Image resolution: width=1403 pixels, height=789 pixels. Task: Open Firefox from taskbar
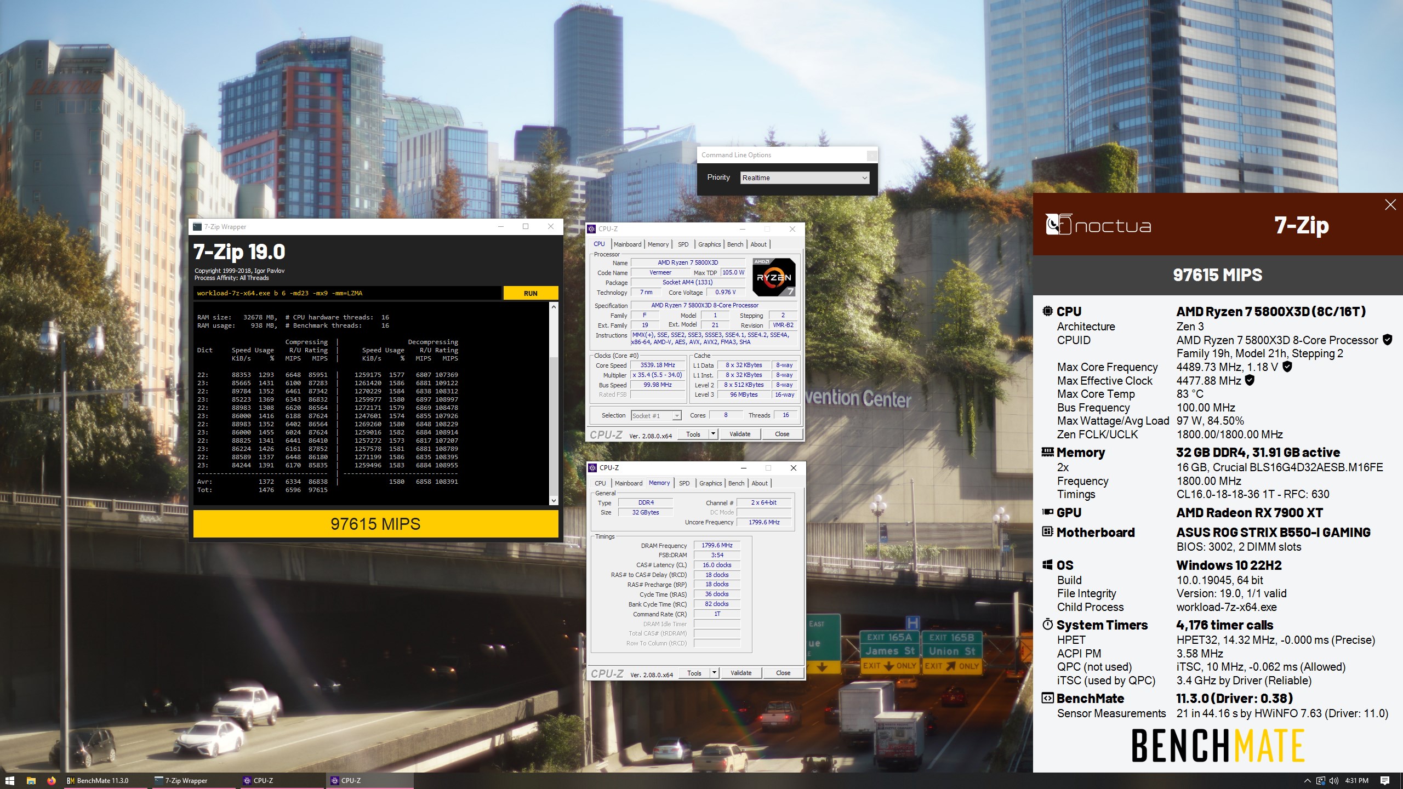point(52,780)
